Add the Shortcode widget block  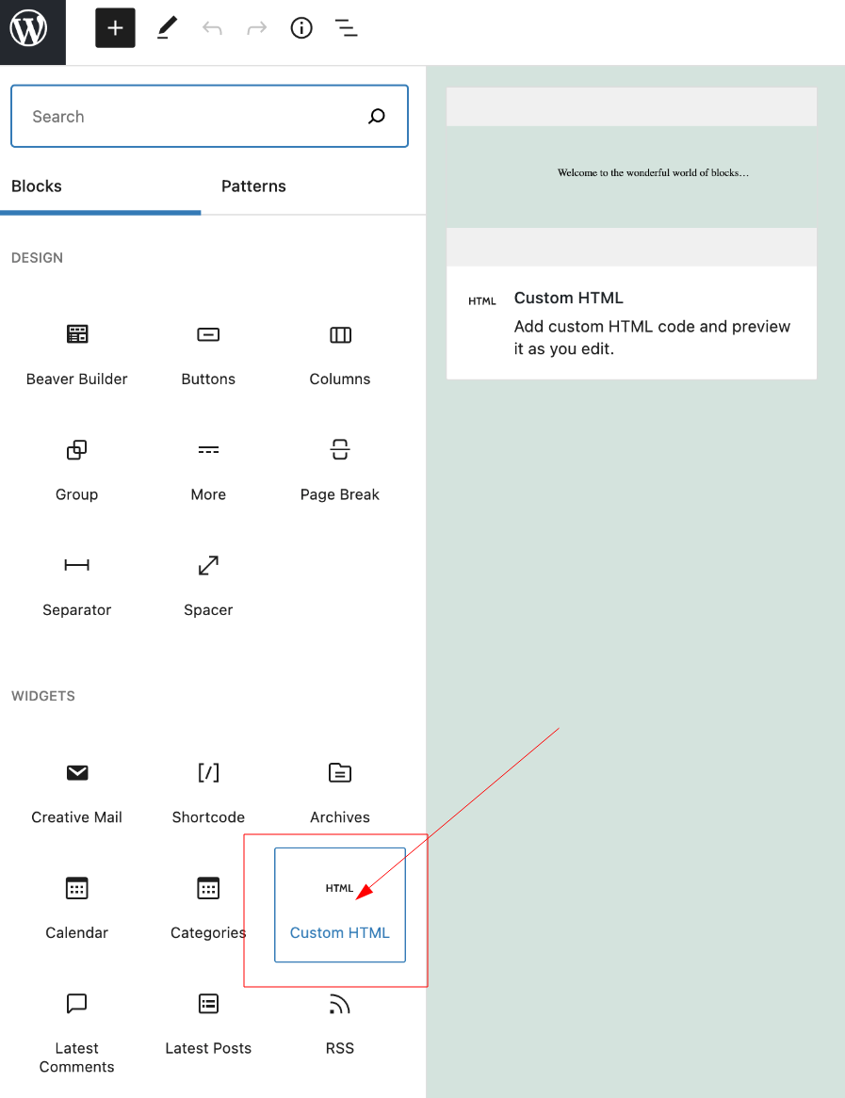point(208,791)
